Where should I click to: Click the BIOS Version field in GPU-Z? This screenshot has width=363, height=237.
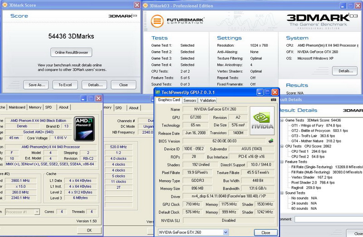tap(225, 141)
